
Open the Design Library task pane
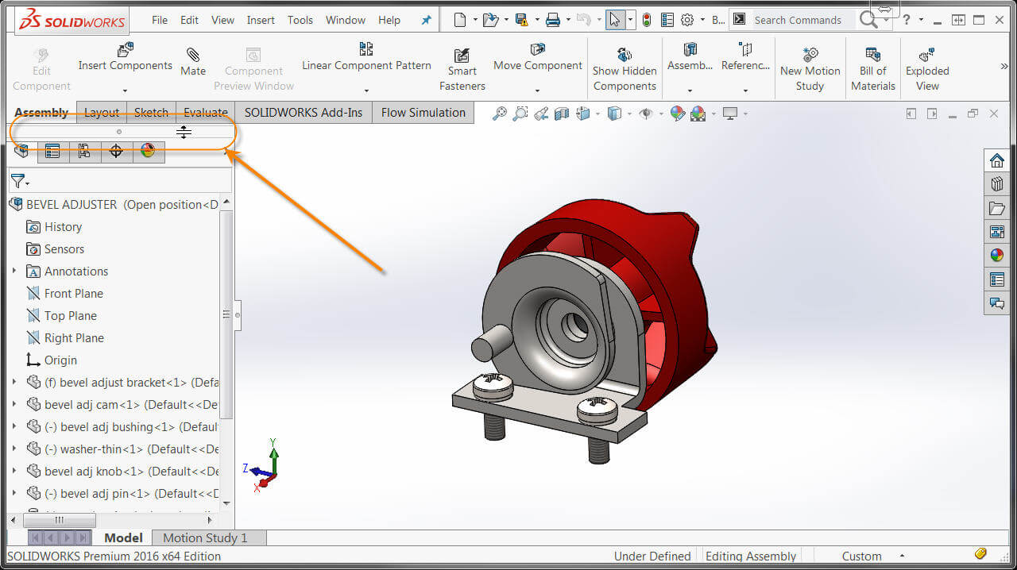click(997, 183)
